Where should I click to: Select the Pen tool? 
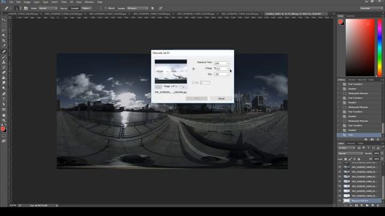[x=4, y=94]
